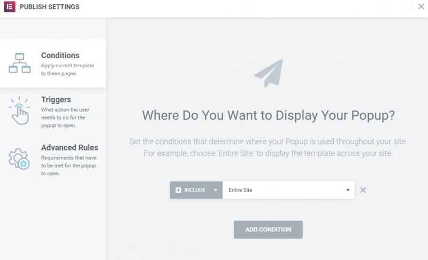The image size is (428, 260).
Task: Click the Advanced Rules requirements description
Action: (68, 166)
